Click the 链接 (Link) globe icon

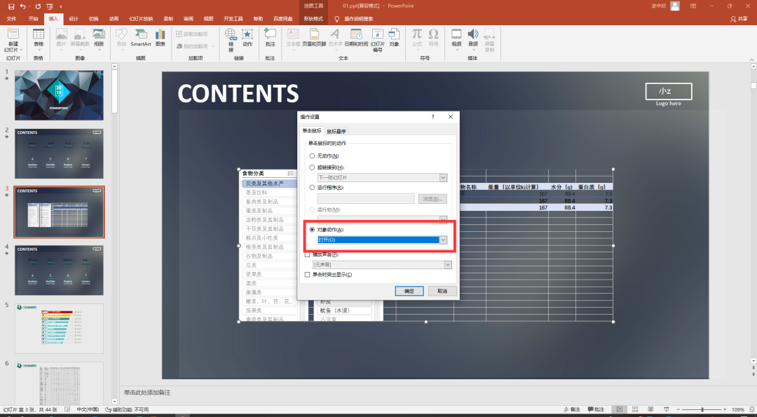click(x=231, y=37)
